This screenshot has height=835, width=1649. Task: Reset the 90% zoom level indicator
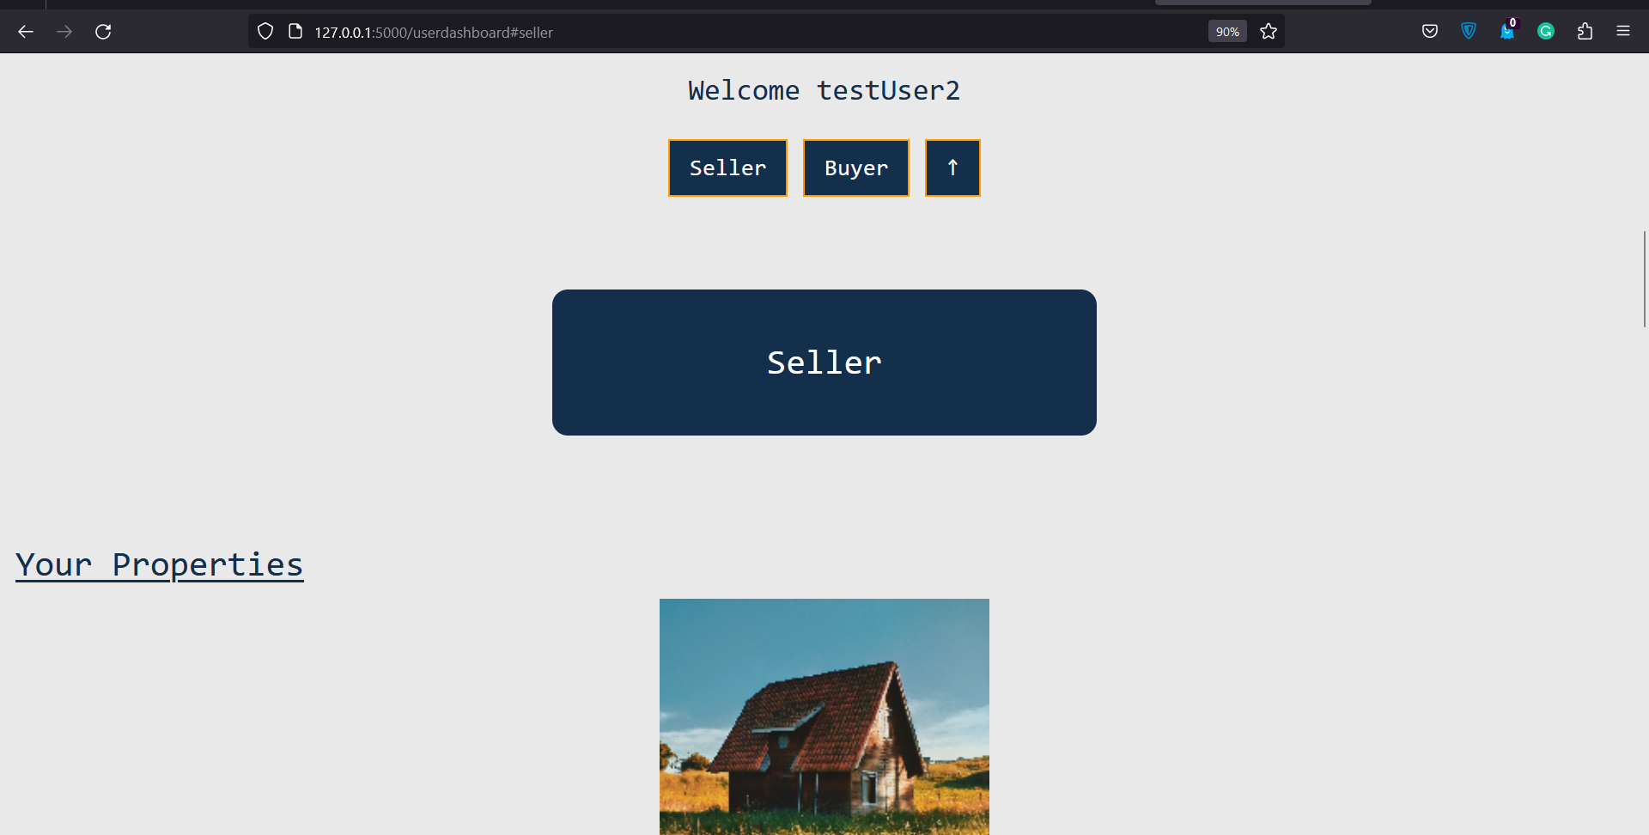point(1227,32)
